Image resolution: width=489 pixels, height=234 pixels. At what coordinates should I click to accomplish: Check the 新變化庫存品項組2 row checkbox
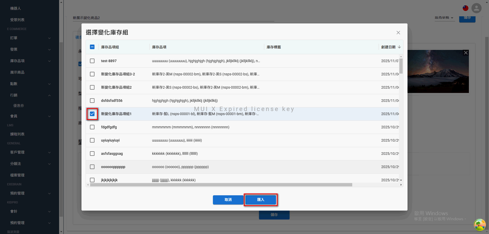point(92,87)
